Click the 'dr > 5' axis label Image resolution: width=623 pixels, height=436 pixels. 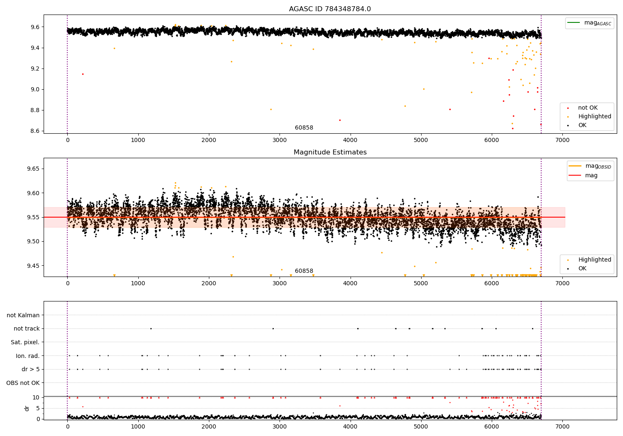31,369
